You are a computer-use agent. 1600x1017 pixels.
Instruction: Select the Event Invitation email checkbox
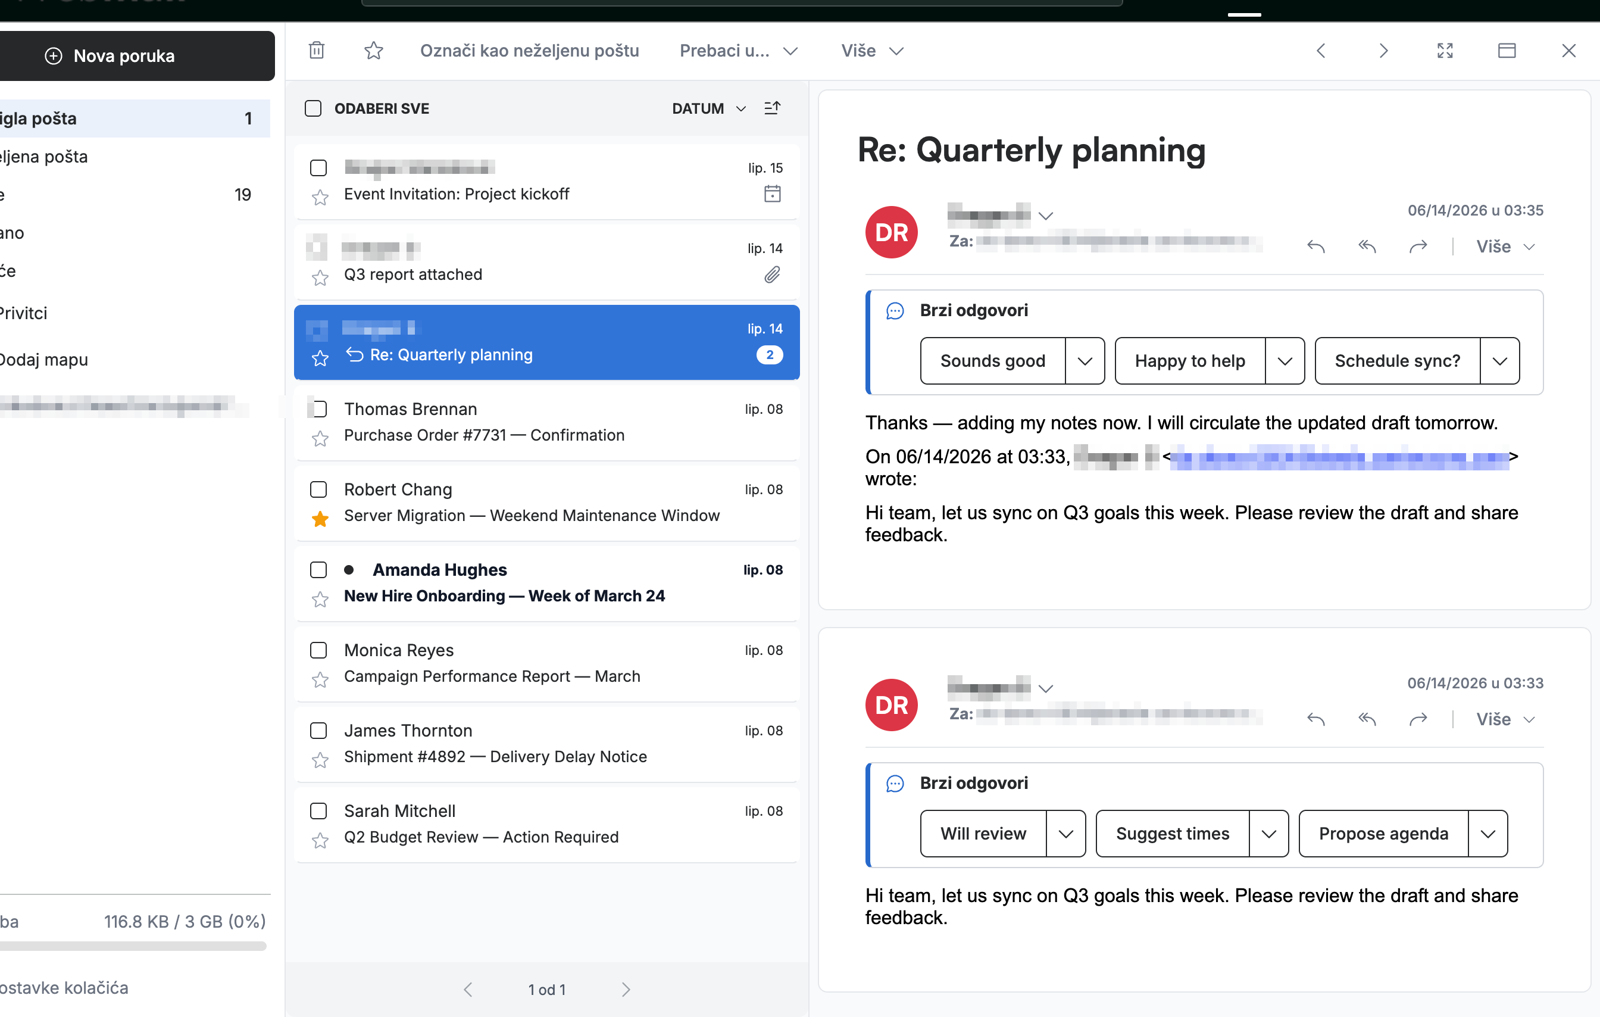tap(319, 167)
